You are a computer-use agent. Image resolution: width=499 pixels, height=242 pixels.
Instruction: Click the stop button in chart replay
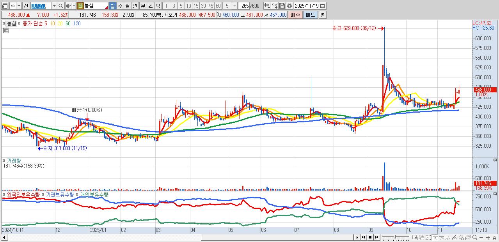point(370,237)
